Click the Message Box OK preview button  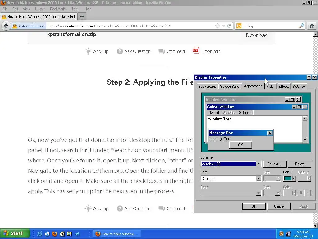(x=241, y=145)
